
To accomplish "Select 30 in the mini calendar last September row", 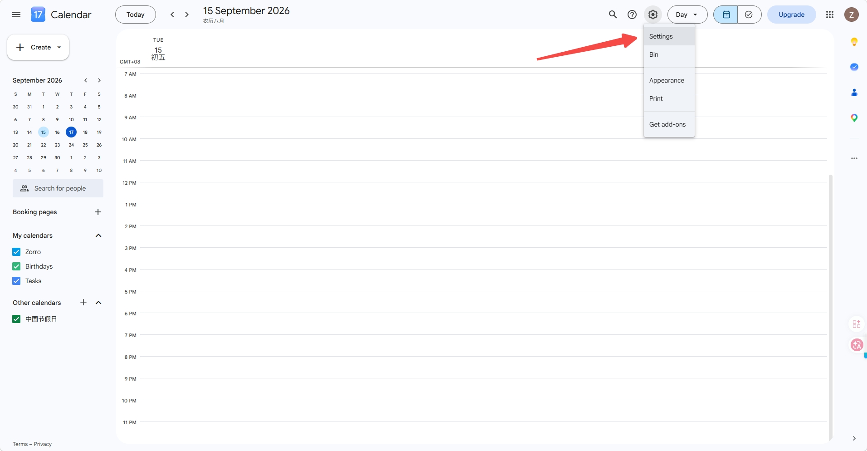I will point(57,157).
